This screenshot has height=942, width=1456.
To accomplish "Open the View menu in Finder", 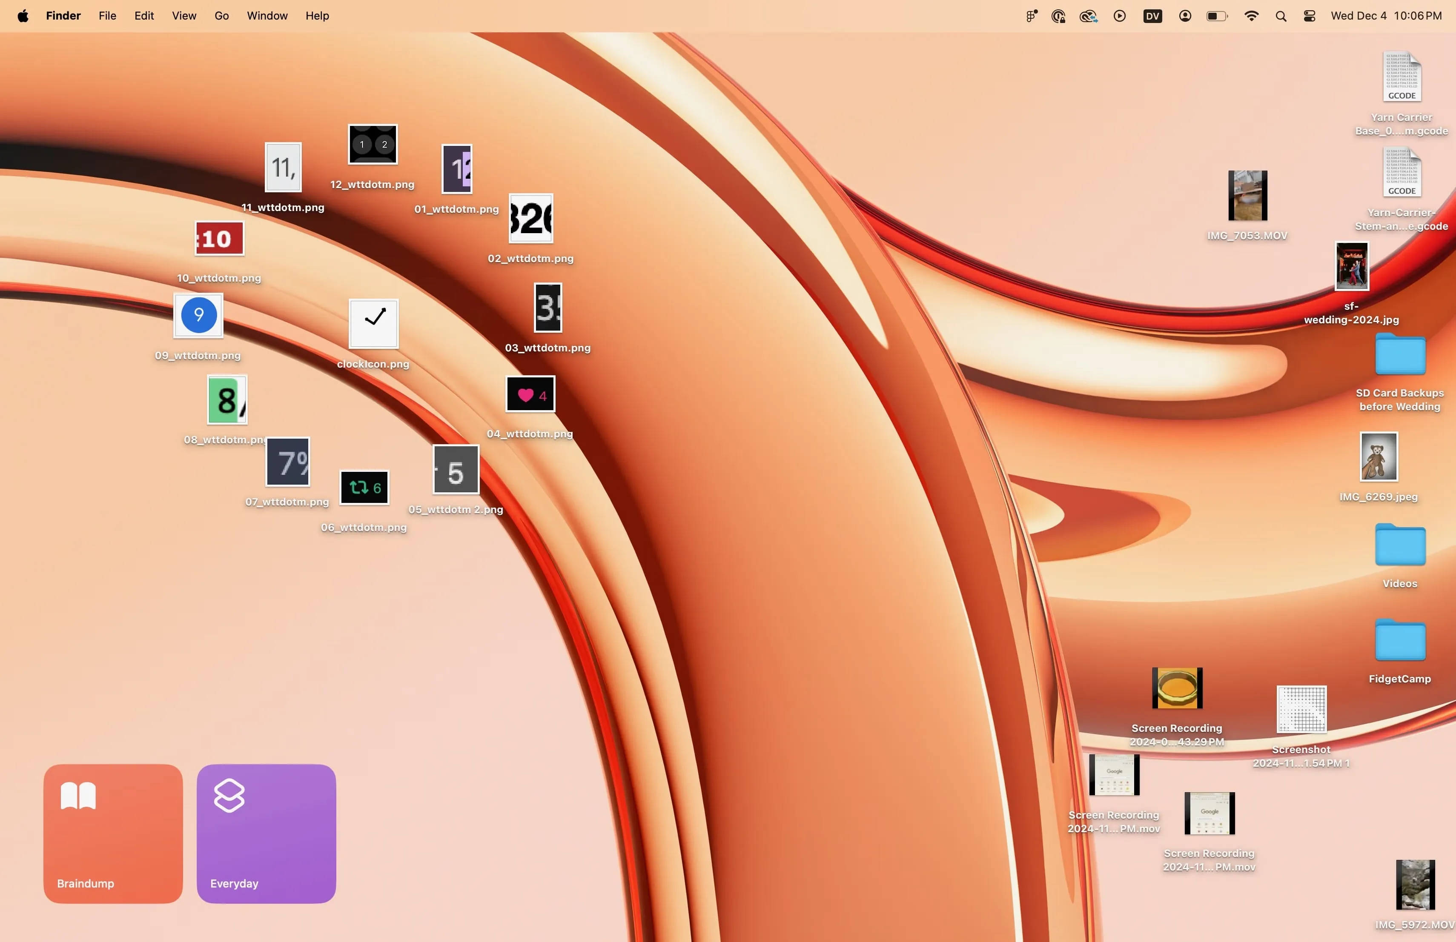I will 183,16.
